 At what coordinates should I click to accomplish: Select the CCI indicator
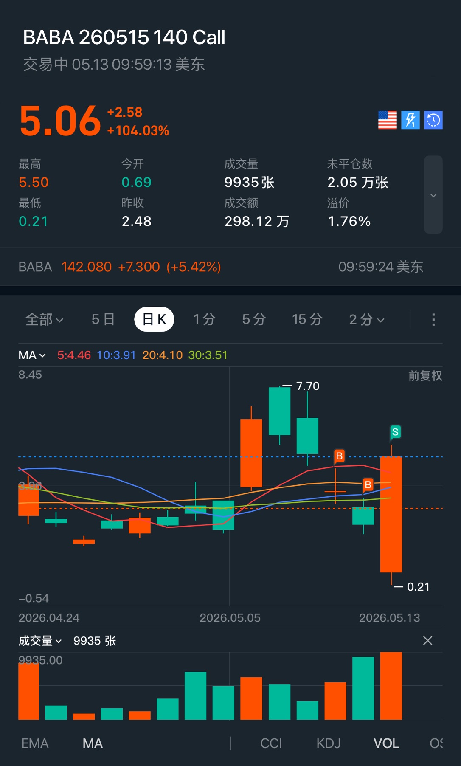pyautogui.click(x=271, y=743)
